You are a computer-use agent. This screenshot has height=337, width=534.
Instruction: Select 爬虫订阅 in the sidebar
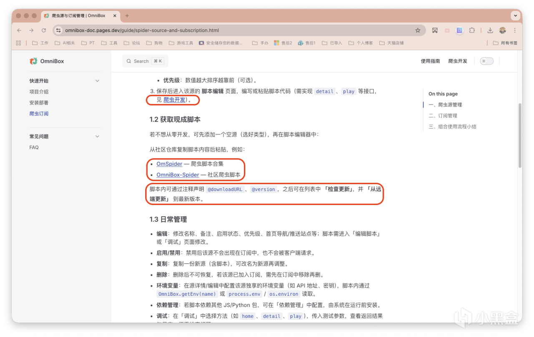coord(39,113)
